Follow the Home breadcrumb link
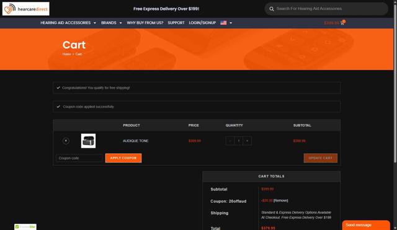 click(x=66, y=54)
